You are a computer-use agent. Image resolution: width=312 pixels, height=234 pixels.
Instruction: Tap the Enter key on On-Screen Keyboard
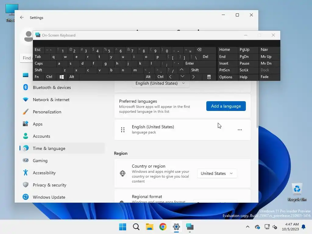(x=200, y=63)
